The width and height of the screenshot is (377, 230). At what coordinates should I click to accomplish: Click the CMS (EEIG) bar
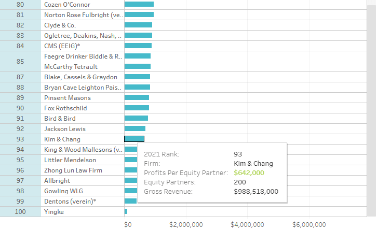click(138, 46)
